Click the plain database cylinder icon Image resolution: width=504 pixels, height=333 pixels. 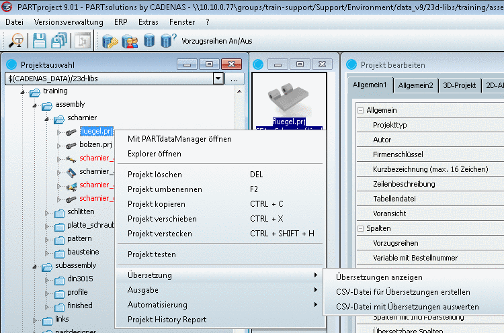(149, 41)
